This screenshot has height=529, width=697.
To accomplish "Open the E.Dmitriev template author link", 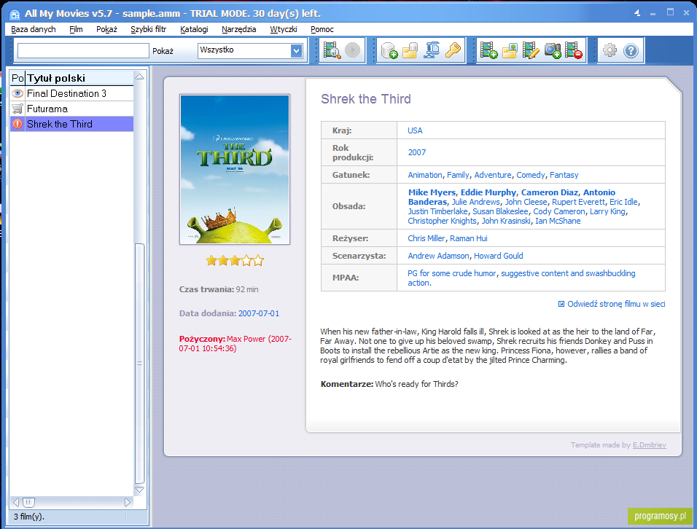I will [x=650, y=444].
